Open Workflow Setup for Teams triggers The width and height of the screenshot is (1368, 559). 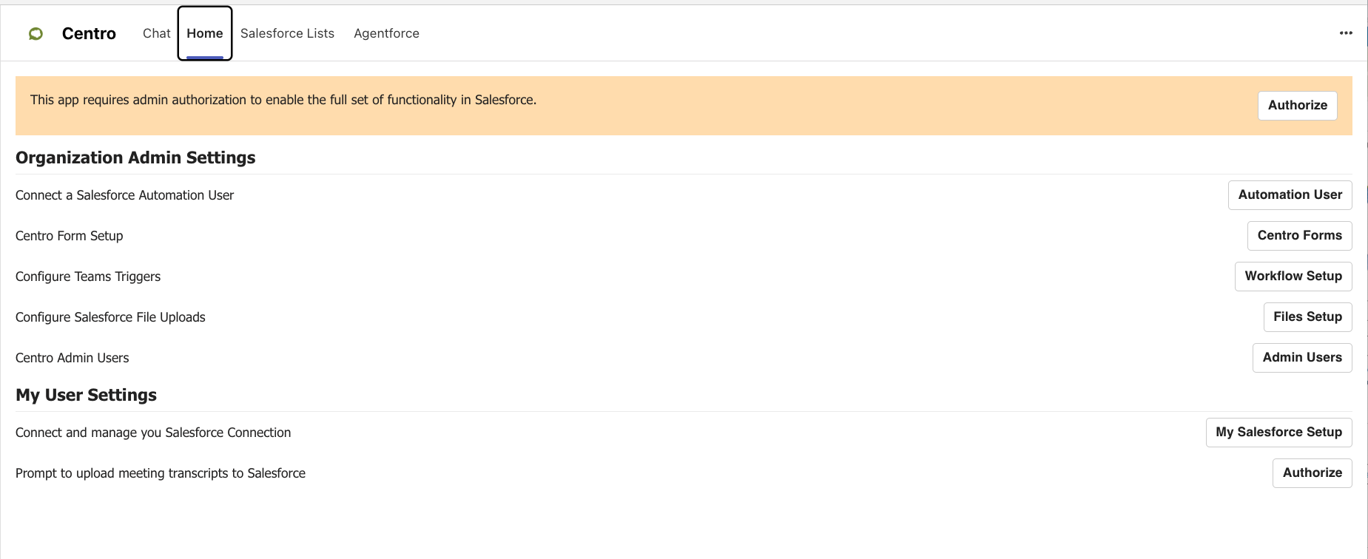pyautogui.click(x=1293, y=277)
